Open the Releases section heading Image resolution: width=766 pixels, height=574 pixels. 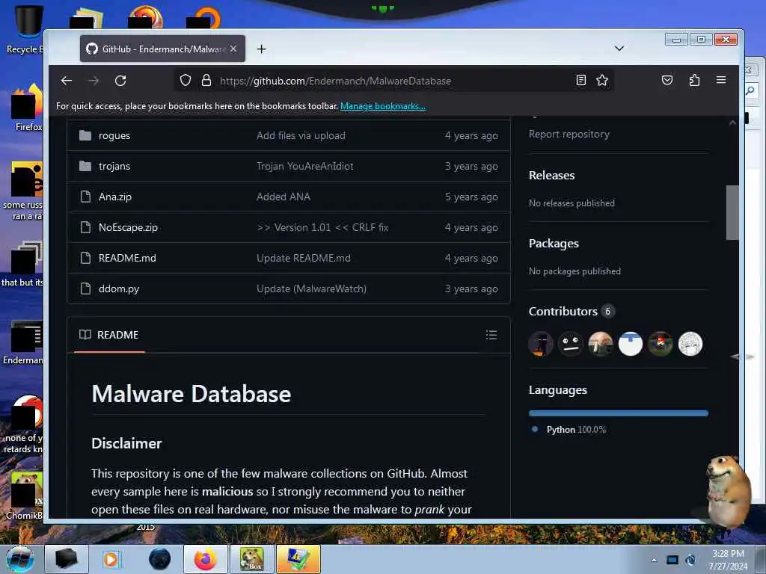tap(551, 175)
